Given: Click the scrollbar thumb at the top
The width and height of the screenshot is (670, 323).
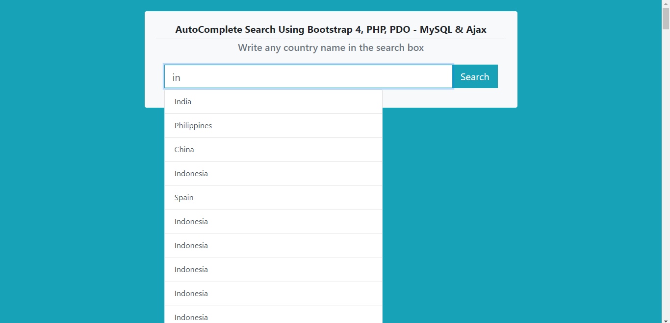Looking at the screenshot, I should [x=666, y=17].
